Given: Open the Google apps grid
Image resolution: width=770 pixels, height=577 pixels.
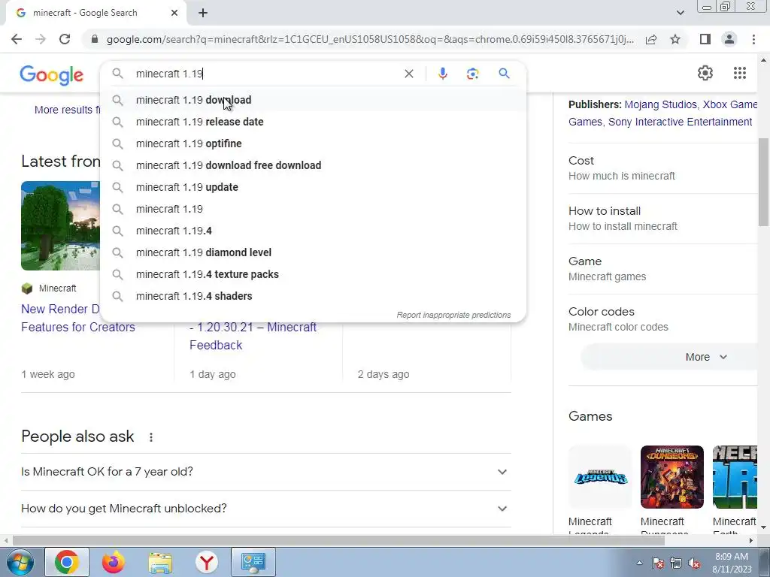Looking at the screenshot, I should click(x=740, y=73).
